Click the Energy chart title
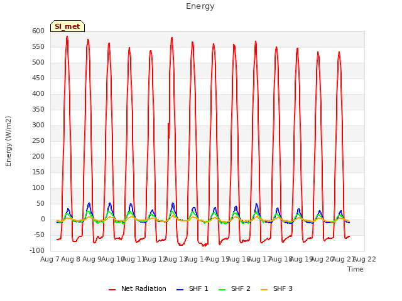Image resolution: width=402 pixels, height=301 pixels. [x=200, y=6]
